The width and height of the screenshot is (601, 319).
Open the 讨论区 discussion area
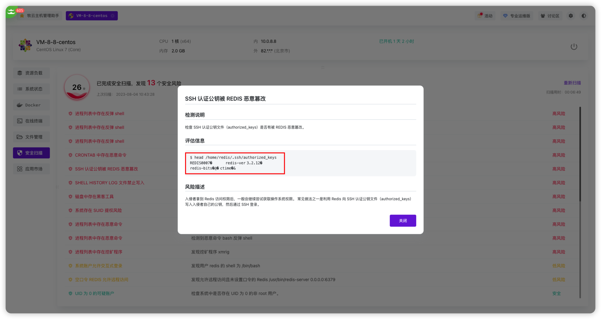point(550,16)
